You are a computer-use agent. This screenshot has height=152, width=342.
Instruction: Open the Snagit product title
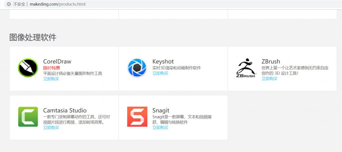click(x=161, y=110)
